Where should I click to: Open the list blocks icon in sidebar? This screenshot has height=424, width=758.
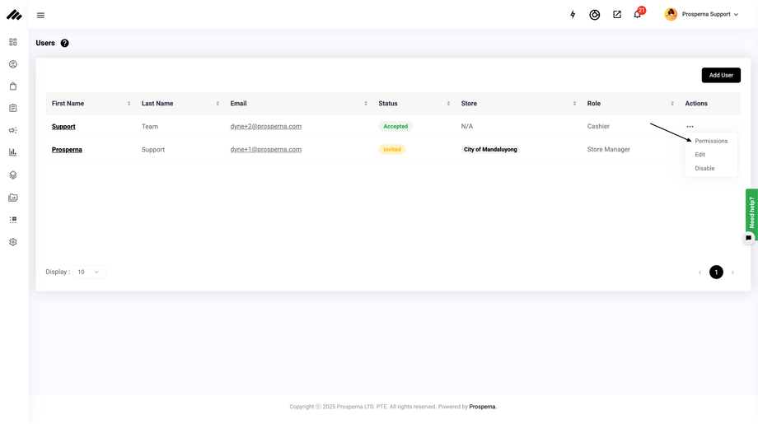click(x=13, y=220)
